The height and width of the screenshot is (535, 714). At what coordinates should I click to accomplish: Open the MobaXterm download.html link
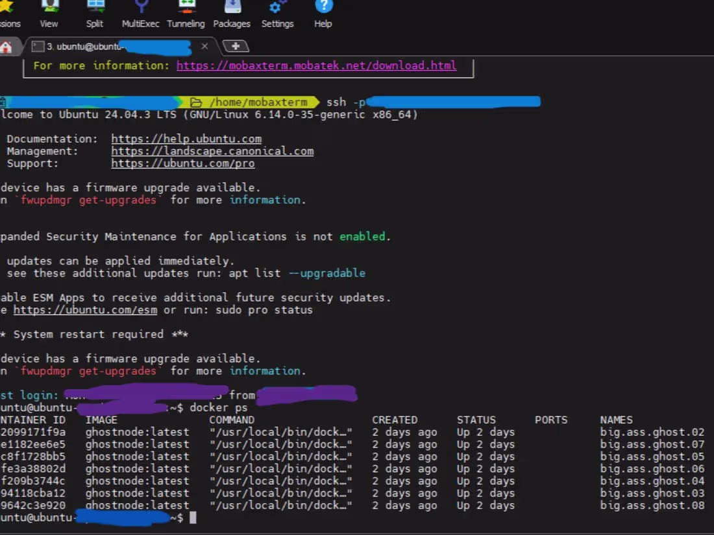click(317, 65)
